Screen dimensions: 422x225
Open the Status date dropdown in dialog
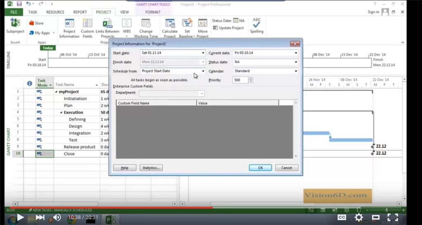[296, 62]
